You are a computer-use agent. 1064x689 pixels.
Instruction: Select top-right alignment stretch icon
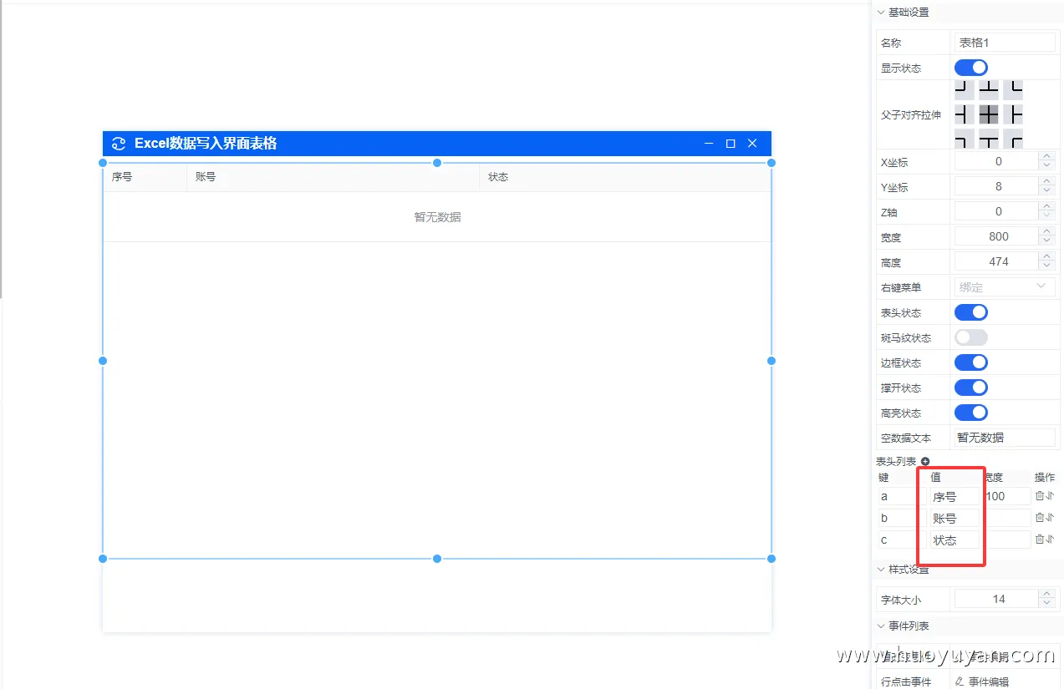click(x=1013, y=90)
